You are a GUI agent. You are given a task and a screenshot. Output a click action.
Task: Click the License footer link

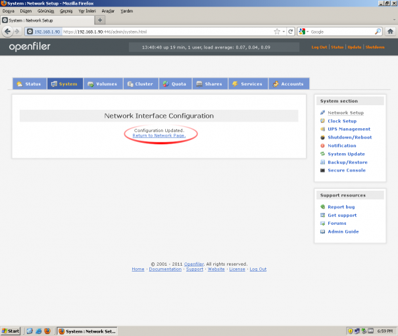point(237,269)
